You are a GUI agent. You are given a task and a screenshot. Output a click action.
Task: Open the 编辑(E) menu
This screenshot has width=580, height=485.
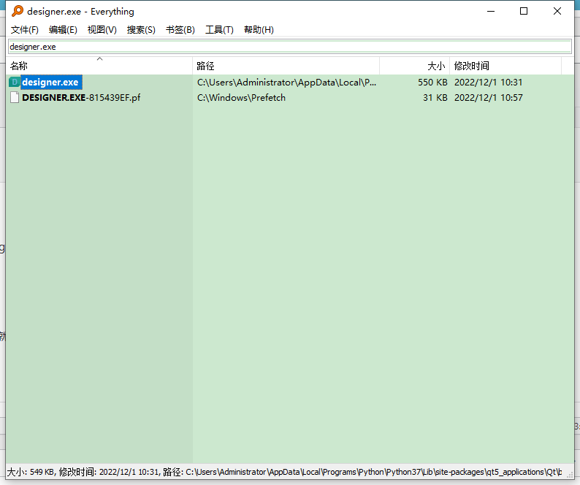tap(63, 30)
